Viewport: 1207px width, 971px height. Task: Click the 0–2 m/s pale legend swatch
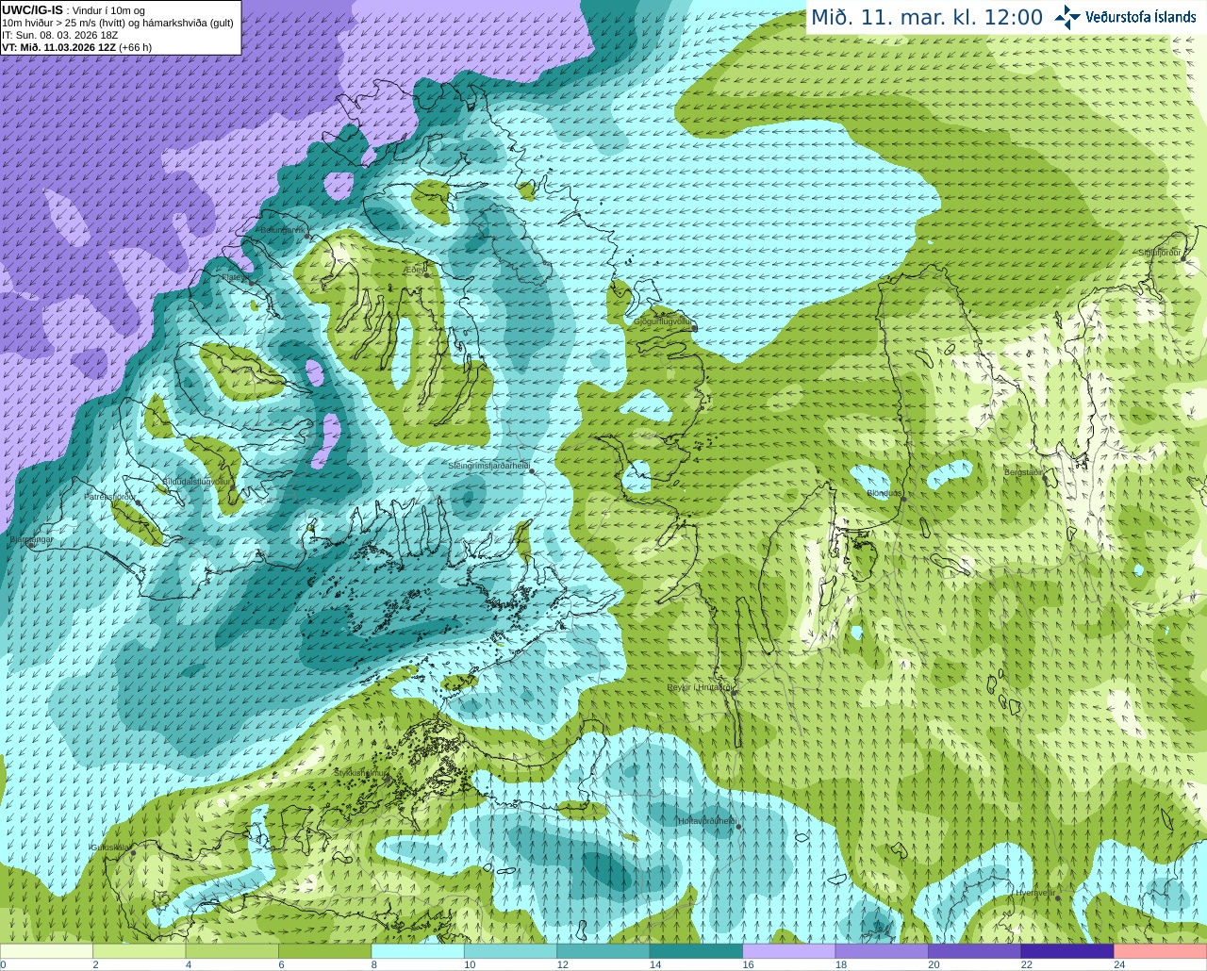click(x=46, y=951)
